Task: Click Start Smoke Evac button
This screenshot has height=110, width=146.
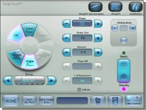Action: (x=46, y=101)
